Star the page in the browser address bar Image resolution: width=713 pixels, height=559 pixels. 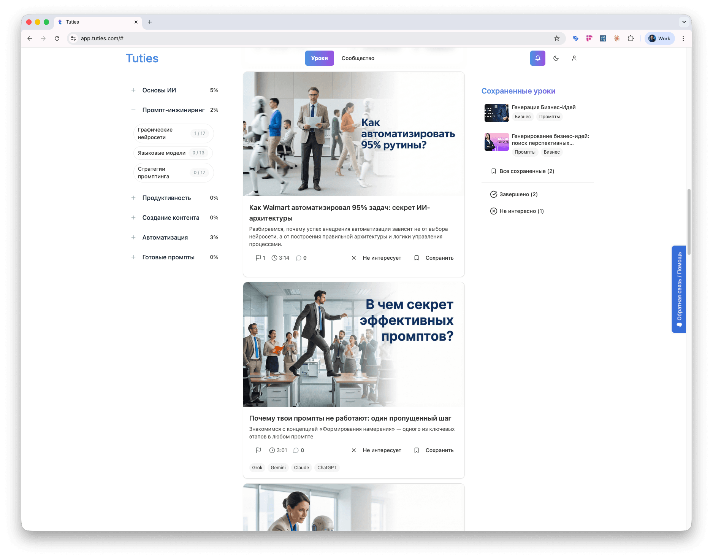pos(557,38)
